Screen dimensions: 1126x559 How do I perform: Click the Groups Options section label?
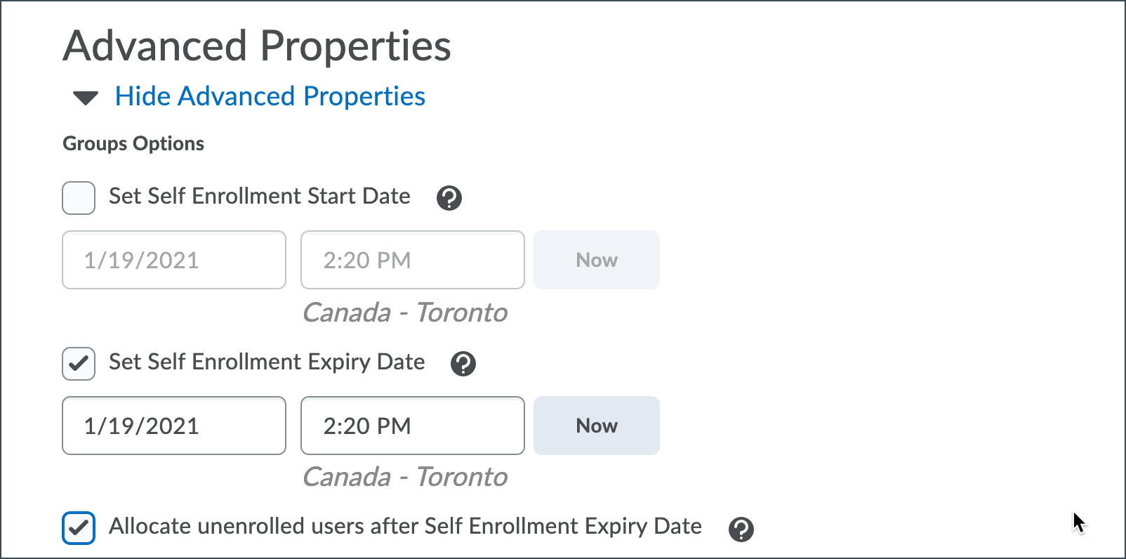(133, 143)
